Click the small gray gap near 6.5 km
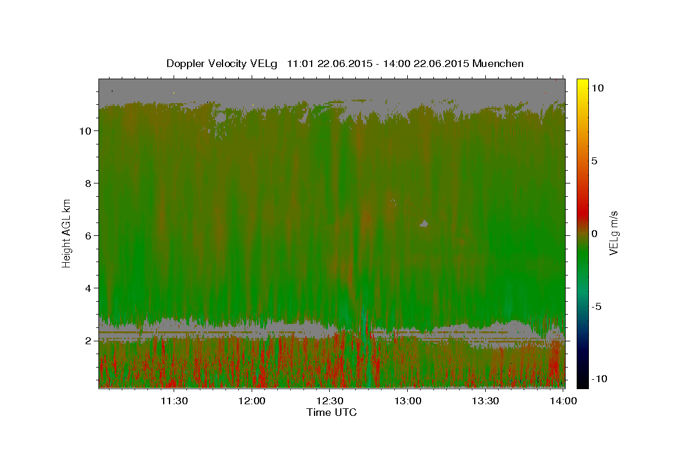The width and height of the screenshot is (699, 466). point(424,224)
